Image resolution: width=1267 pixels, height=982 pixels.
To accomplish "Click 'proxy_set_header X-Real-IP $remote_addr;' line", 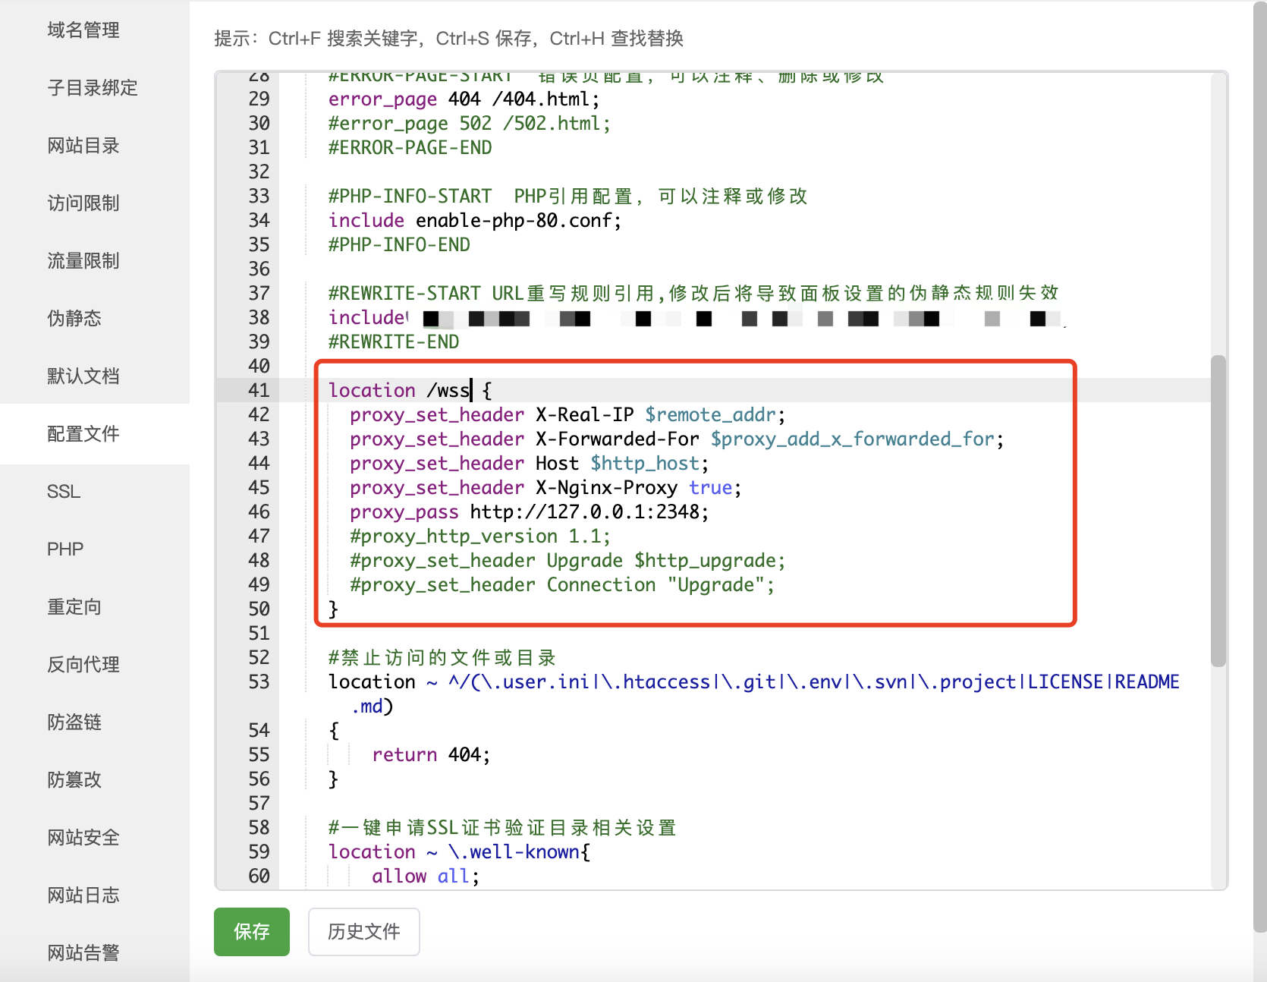I will coord(567,414).
